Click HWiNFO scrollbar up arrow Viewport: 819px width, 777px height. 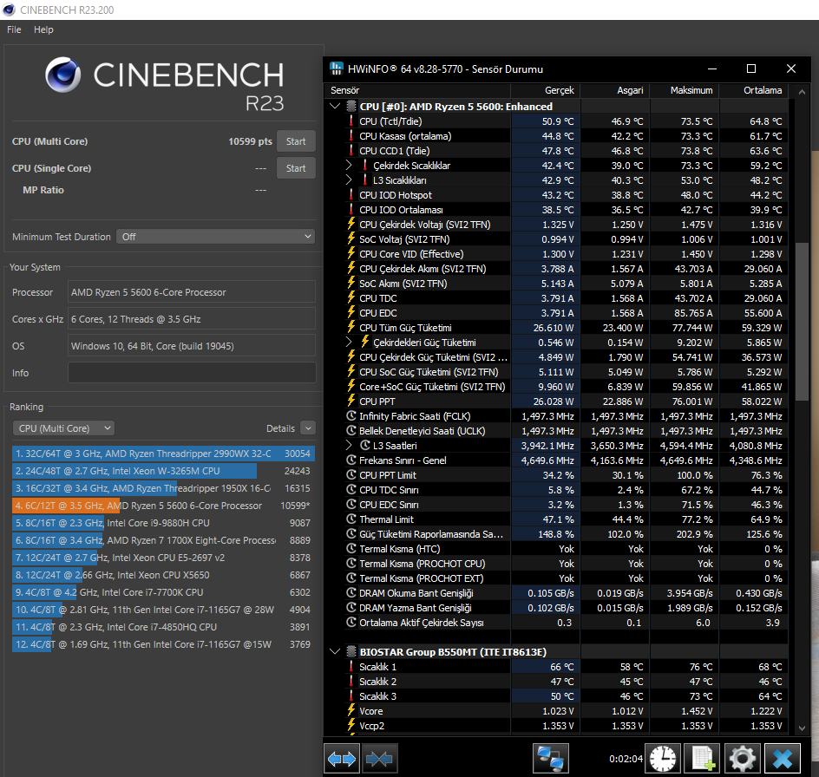tap(802, 92)
